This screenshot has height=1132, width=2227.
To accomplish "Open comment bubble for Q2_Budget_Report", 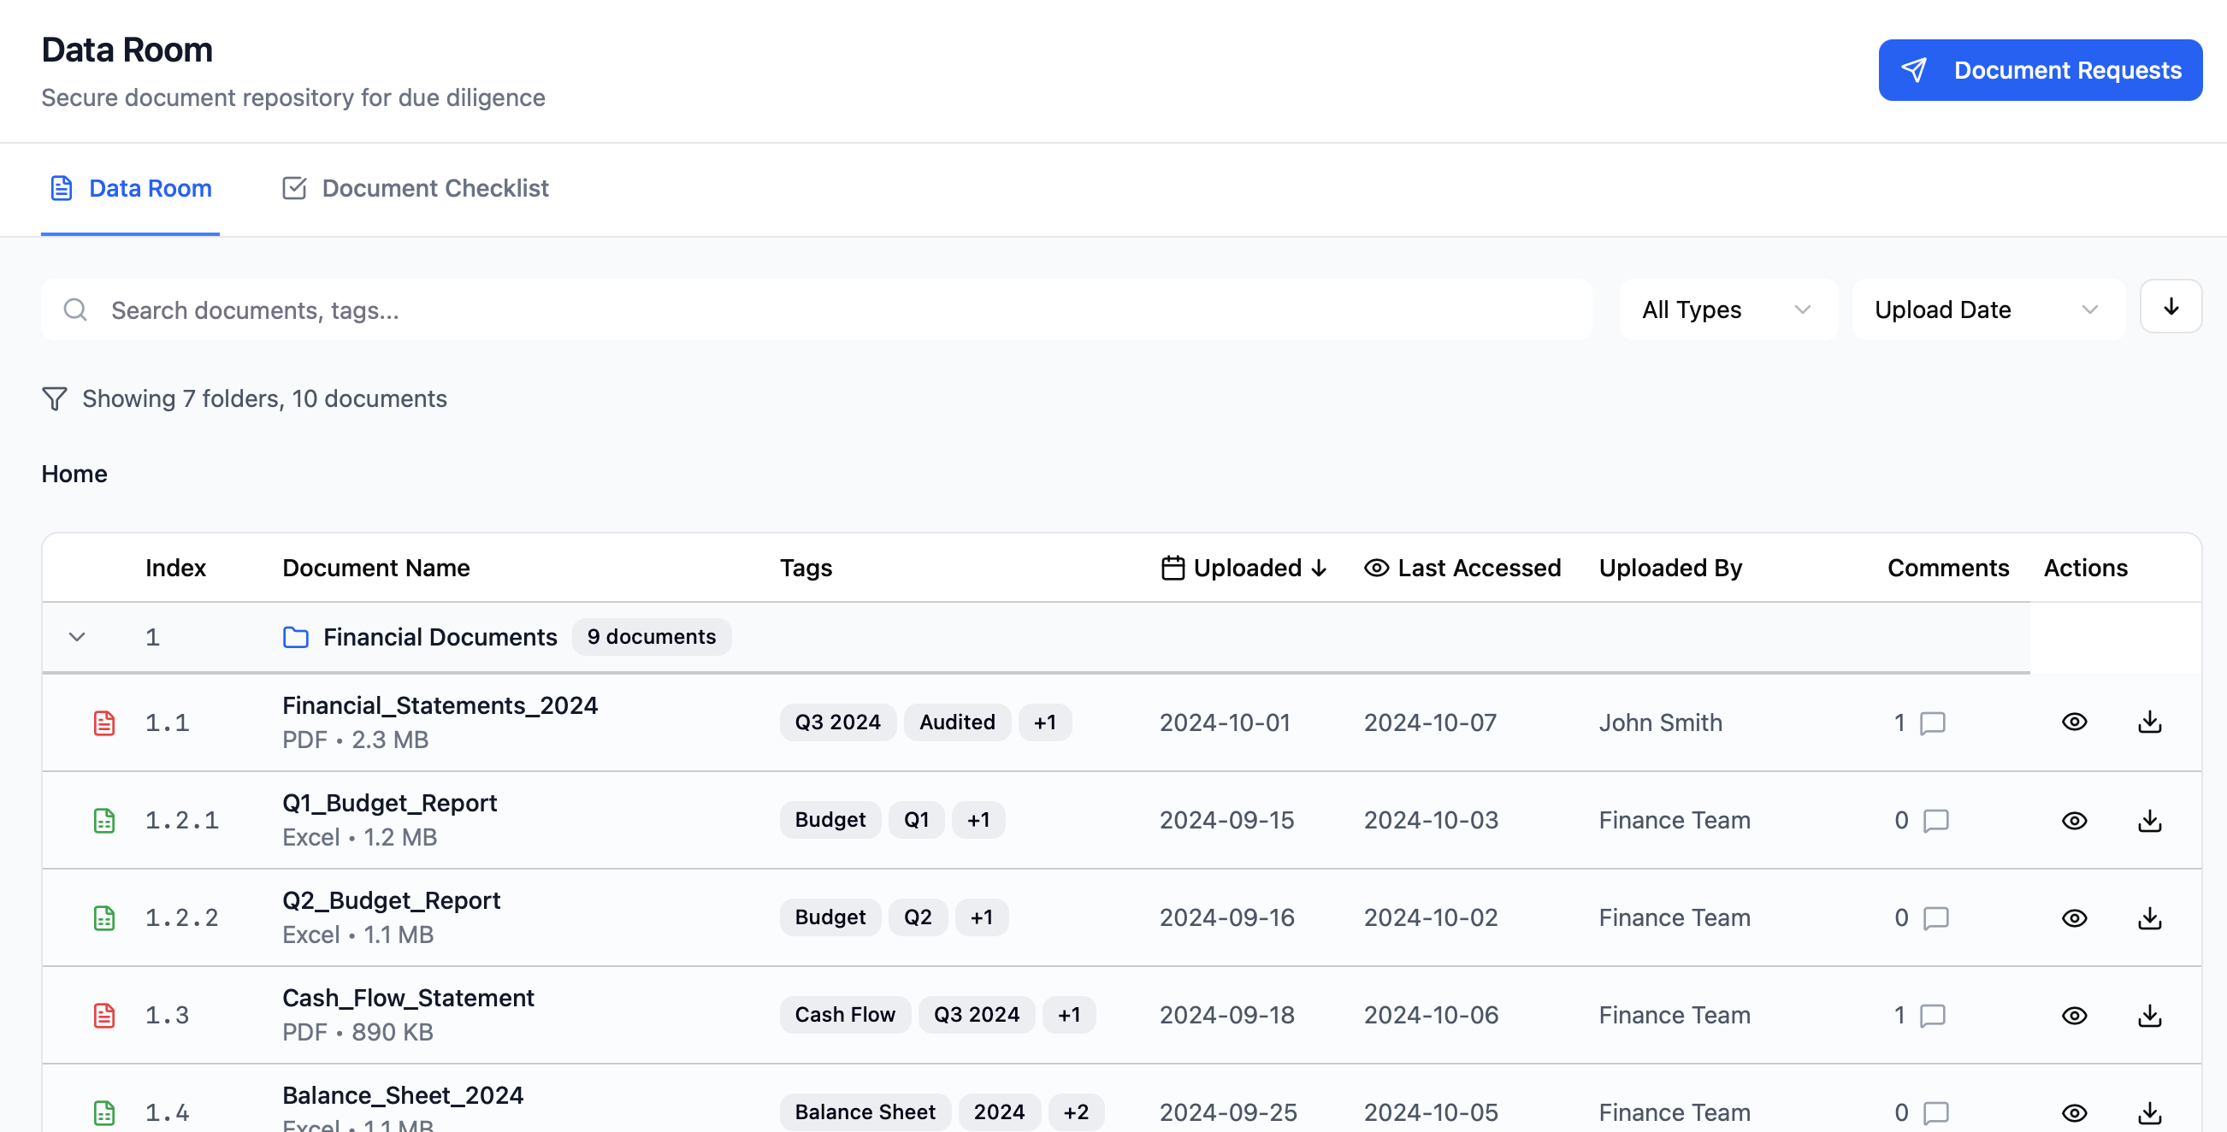I will 1935,917.
